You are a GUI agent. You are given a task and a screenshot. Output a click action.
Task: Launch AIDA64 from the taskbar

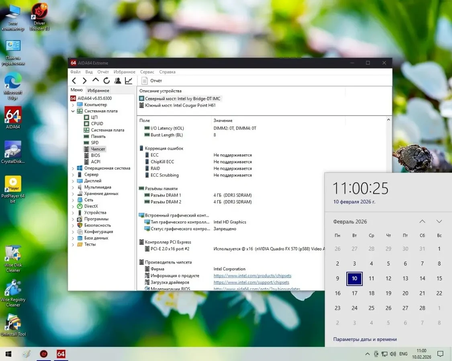tap(61, 354)
